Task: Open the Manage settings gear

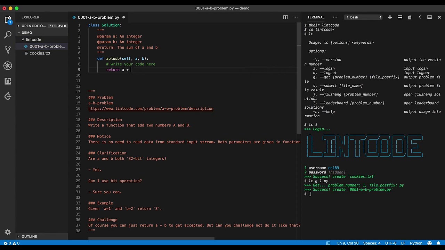Action: click(8, 232)
